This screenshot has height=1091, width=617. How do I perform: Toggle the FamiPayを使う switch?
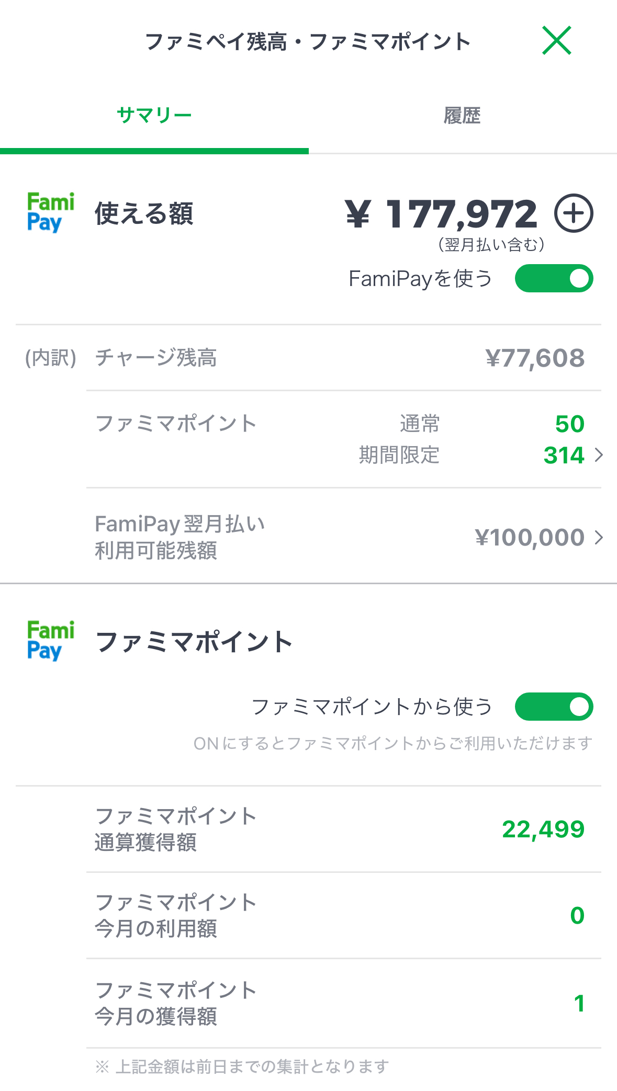click(x=554, y=278)
